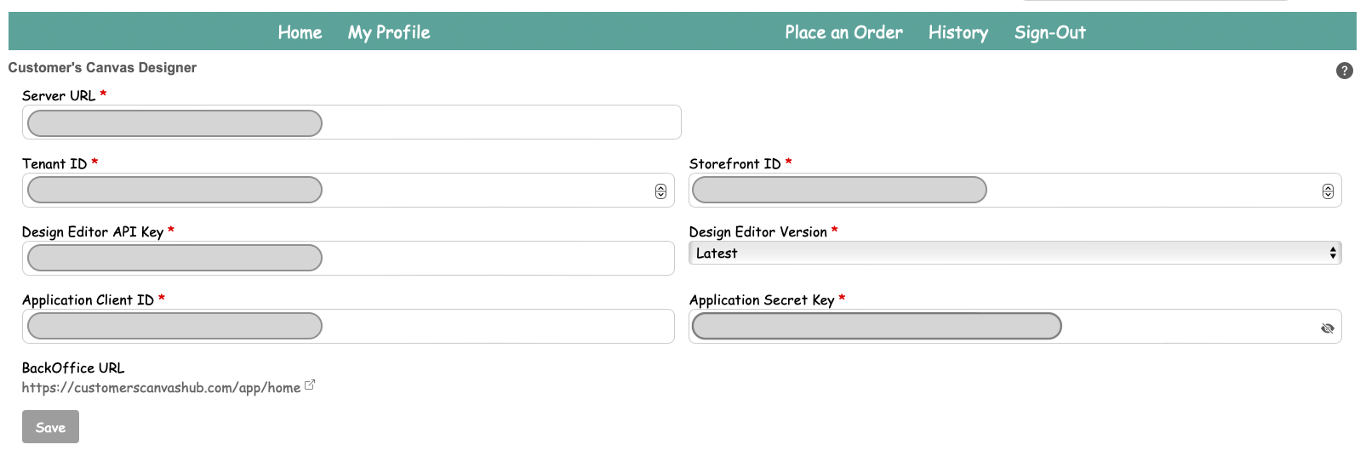The height and width of the screenshot is (456, 1366).
Task: Open the Design Editor Version dropdown
Action: 1014,253
